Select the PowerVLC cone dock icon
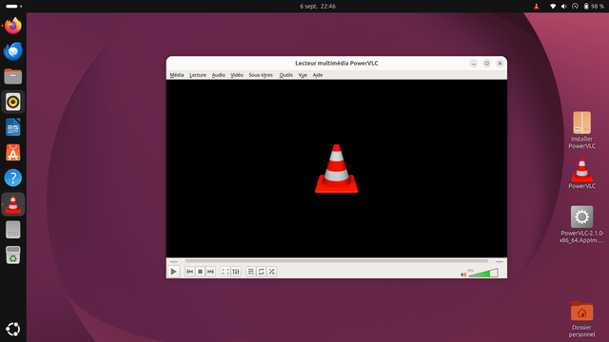Screen dimensions: 609x342 pyautogui.click(x=12, y=204)
